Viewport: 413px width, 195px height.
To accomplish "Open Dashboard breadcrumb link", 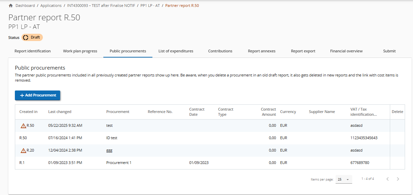I will [25, 6].
